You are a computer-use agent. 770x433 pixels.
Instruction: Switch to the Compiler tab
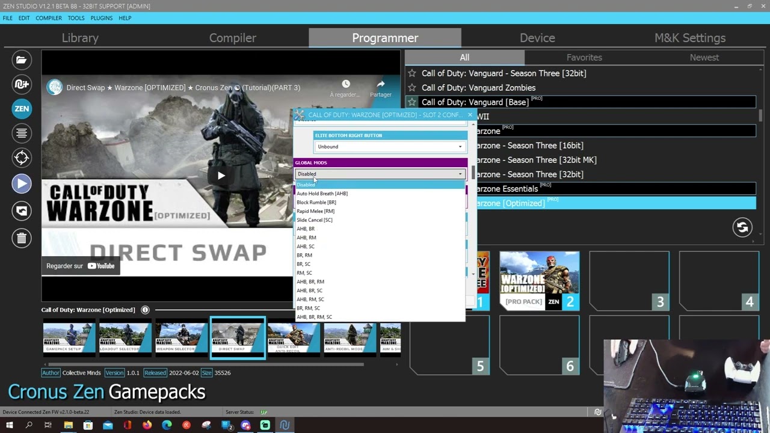coord(233,38)
